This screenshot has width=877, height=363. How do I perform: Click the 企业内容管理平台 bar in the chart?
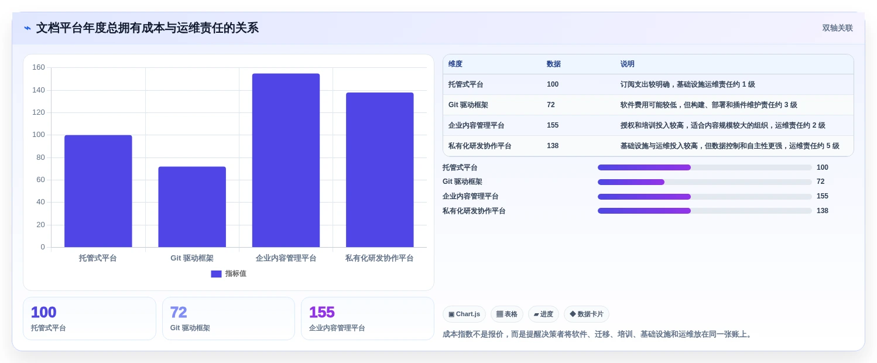click(286, 160)
